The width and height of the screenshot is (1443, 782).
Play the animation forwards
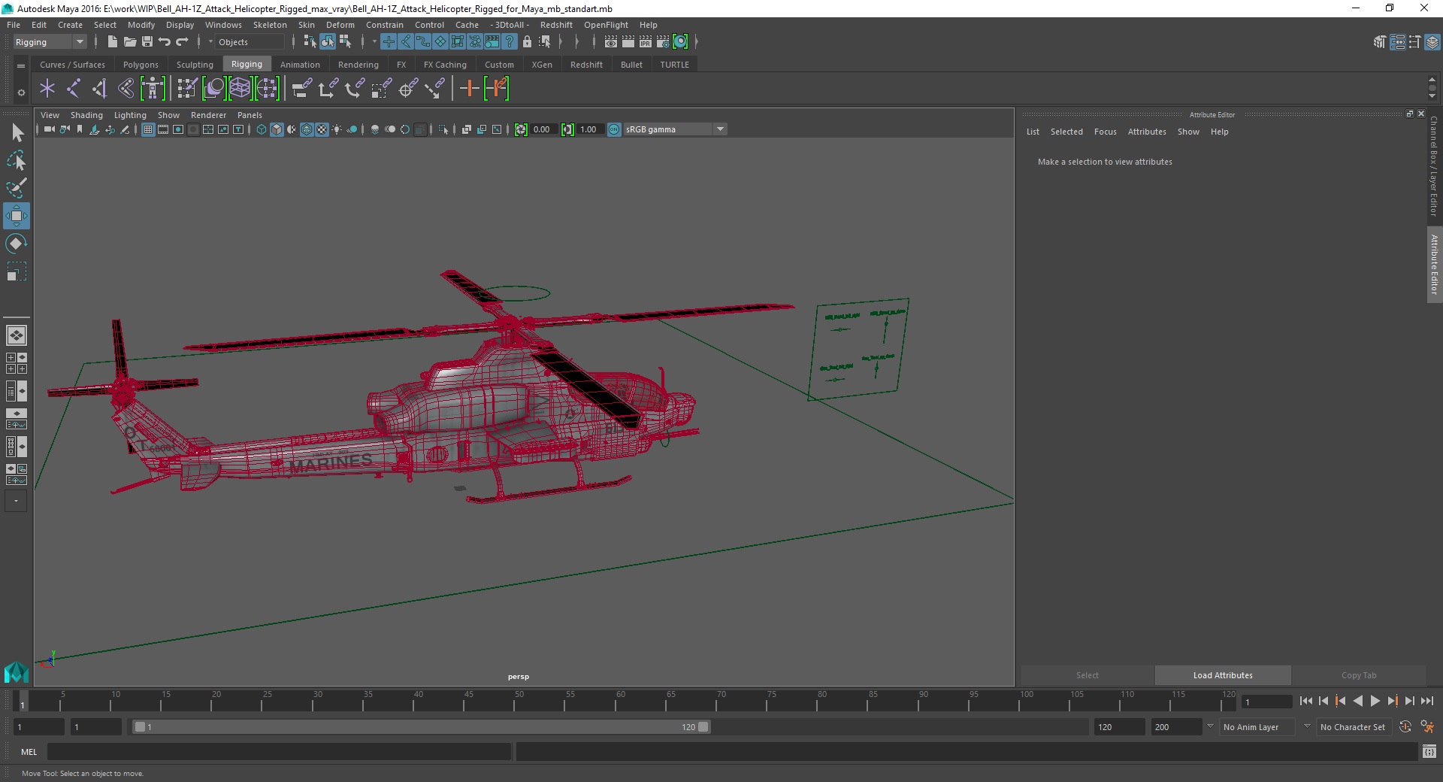1375,701
